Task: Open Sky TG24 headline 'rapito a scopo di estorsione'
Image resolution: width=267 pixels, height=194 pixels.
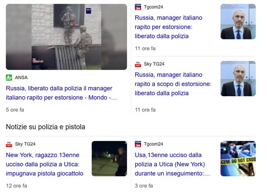Action: coord(173,84)
